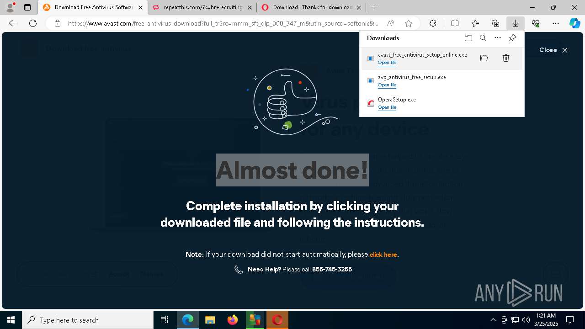
Task: Open file link for OperaSetup.exe
Action: tap(387, 107)
